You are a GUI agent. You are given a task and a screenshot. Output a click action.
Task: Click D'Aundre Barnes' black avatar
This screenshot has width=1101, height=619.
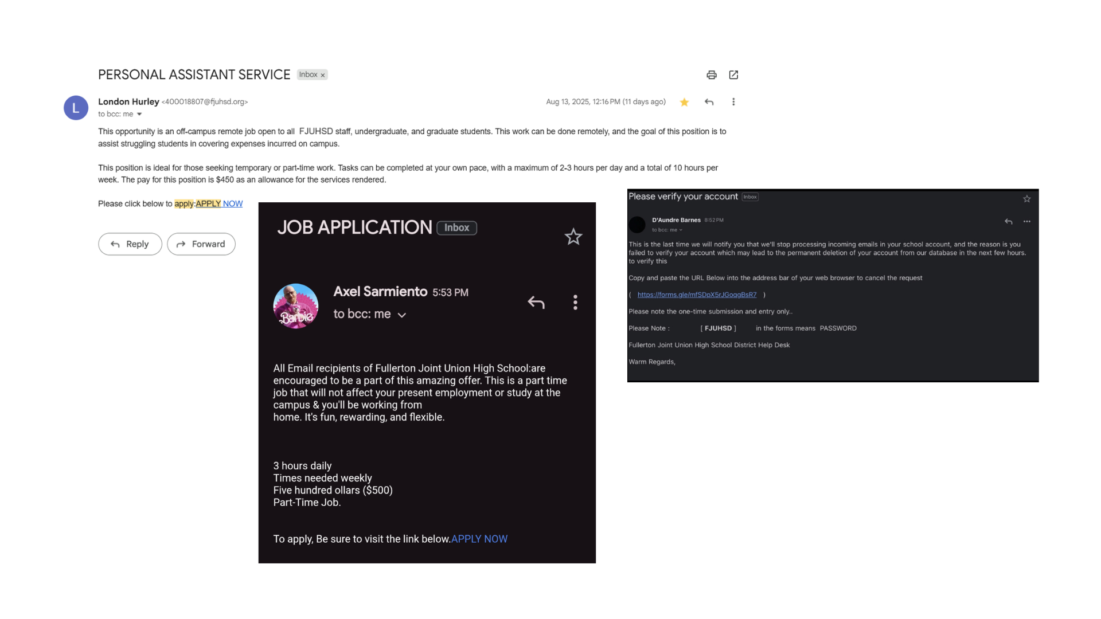(x=637, y=224)
